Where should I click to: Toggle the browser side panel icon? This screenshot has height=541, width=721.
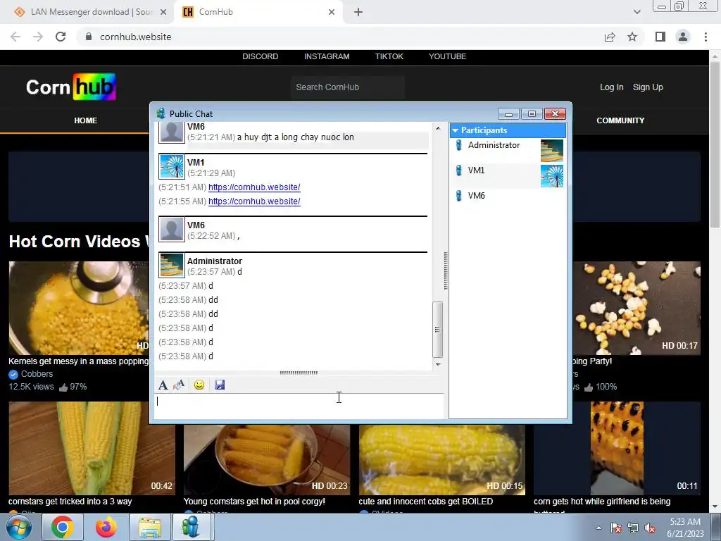coord(660,37)
